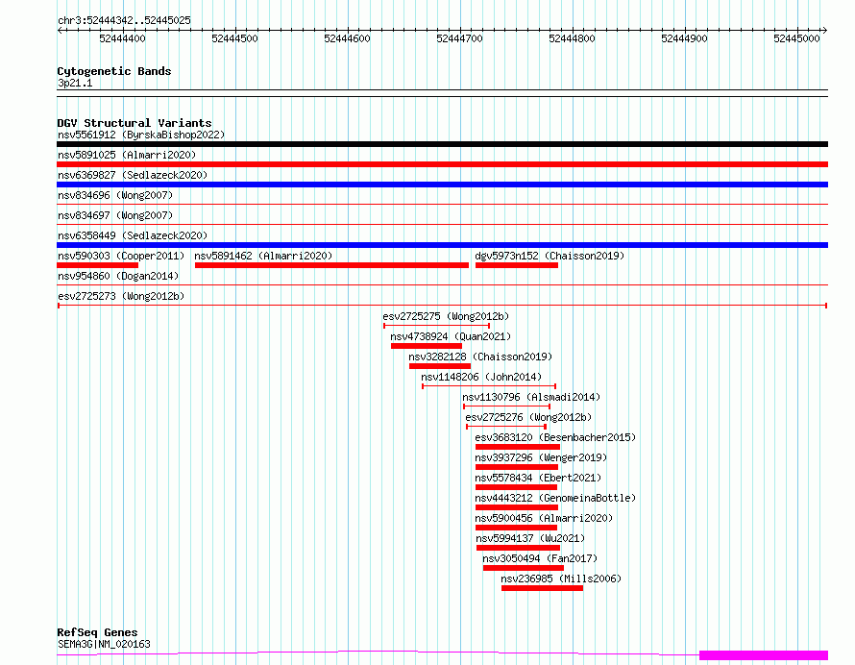Open esv2725276 (Wong2012b) label
Image resolution: width=855 pixels, height=665 pixels.
click(x=528, y=417)
